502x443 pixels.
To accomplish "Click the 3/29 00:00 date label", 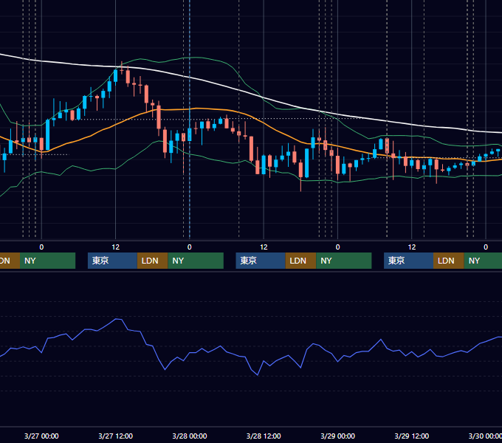I will click(337, 436).
